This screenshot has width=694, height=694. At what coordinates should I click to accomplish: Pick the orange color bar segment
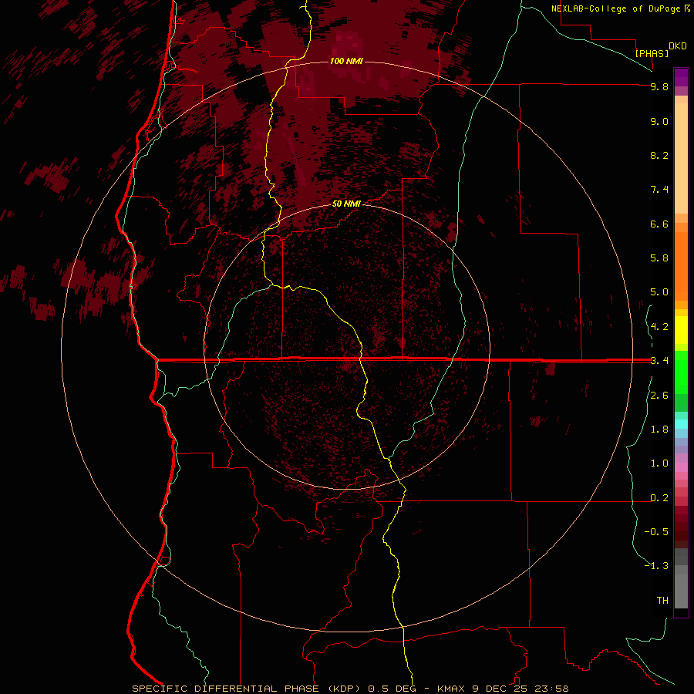coord(681,266)
